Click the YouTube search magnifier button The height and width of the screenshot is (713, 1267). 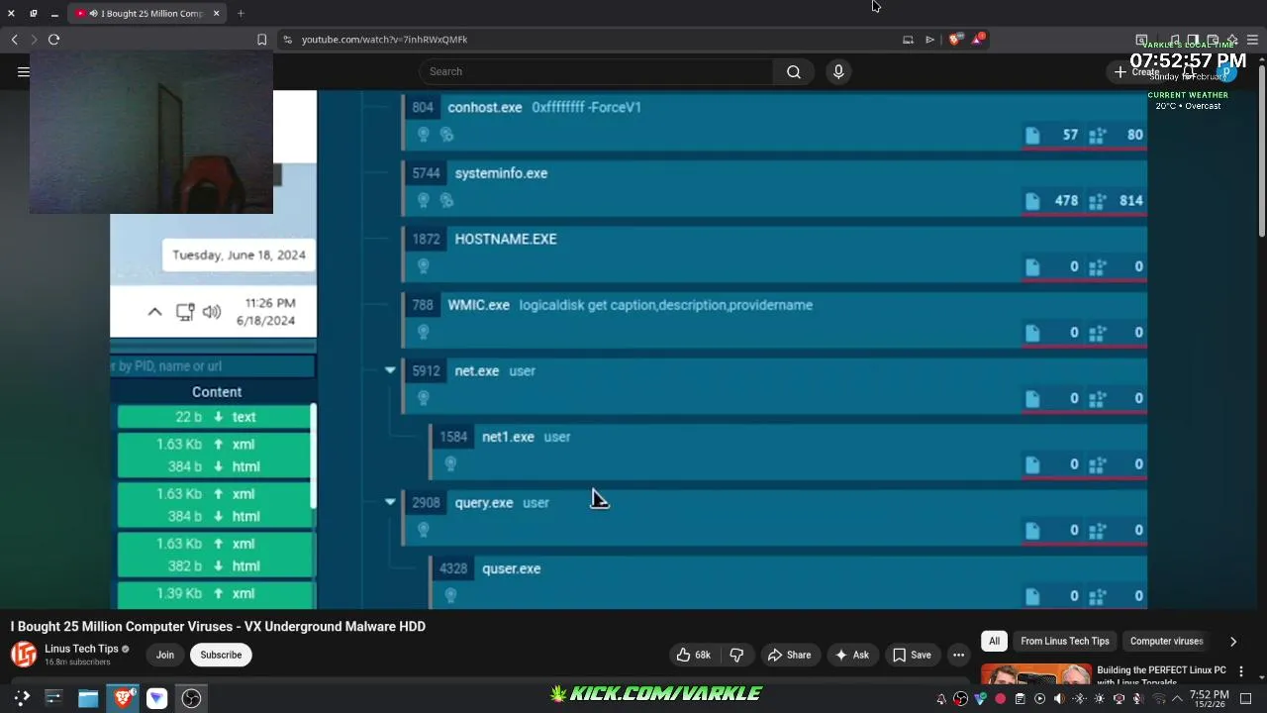(794, 71)
